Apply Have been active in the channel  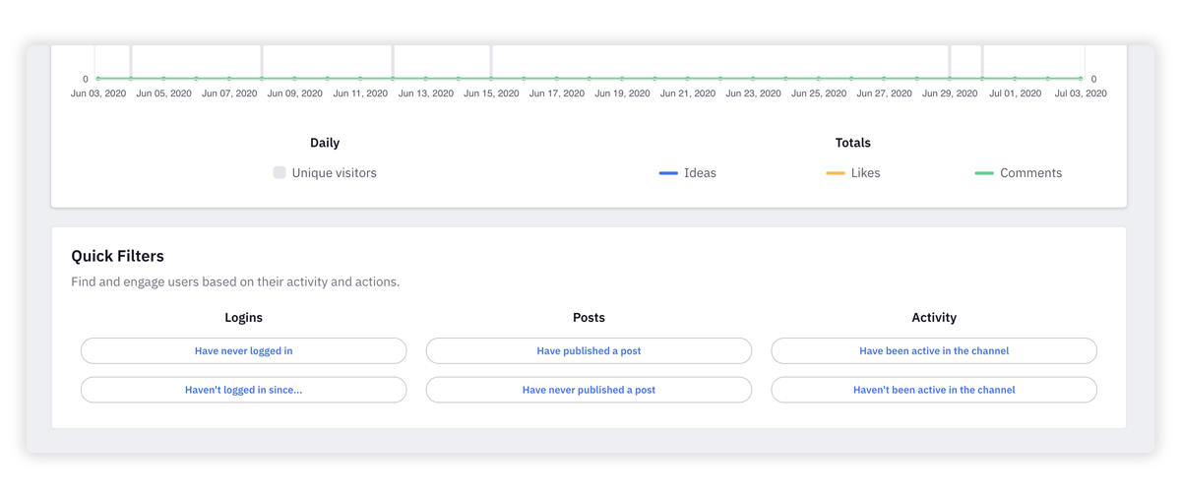coord(934,350)
